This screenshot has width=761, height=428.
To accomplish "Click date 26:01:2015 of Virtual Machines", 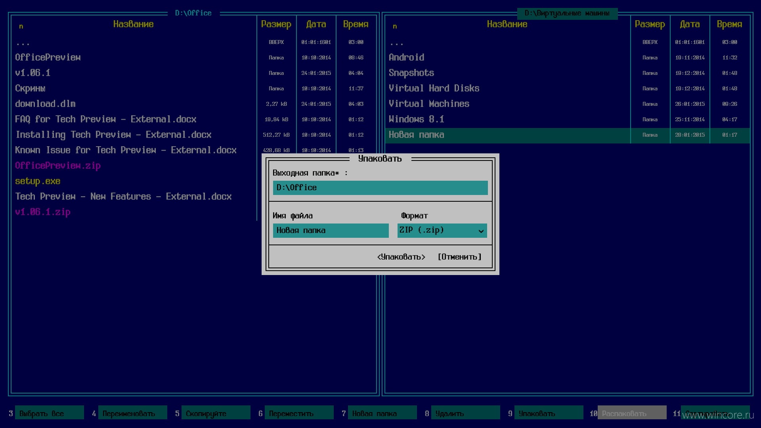I will tap(690, 104).
